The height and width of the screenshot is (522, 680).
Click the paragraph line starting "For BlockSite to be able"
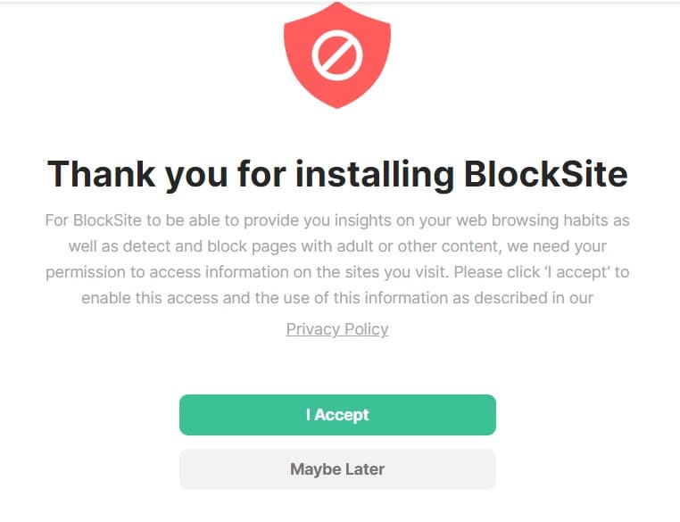pos(337,220)
